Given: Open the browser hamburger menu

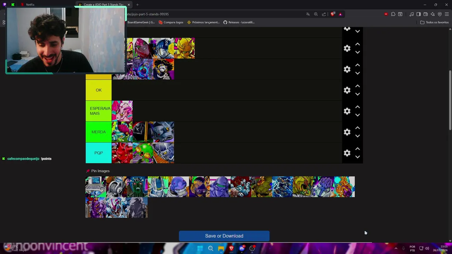Looking at the screenshot, I should coord(447,14).
